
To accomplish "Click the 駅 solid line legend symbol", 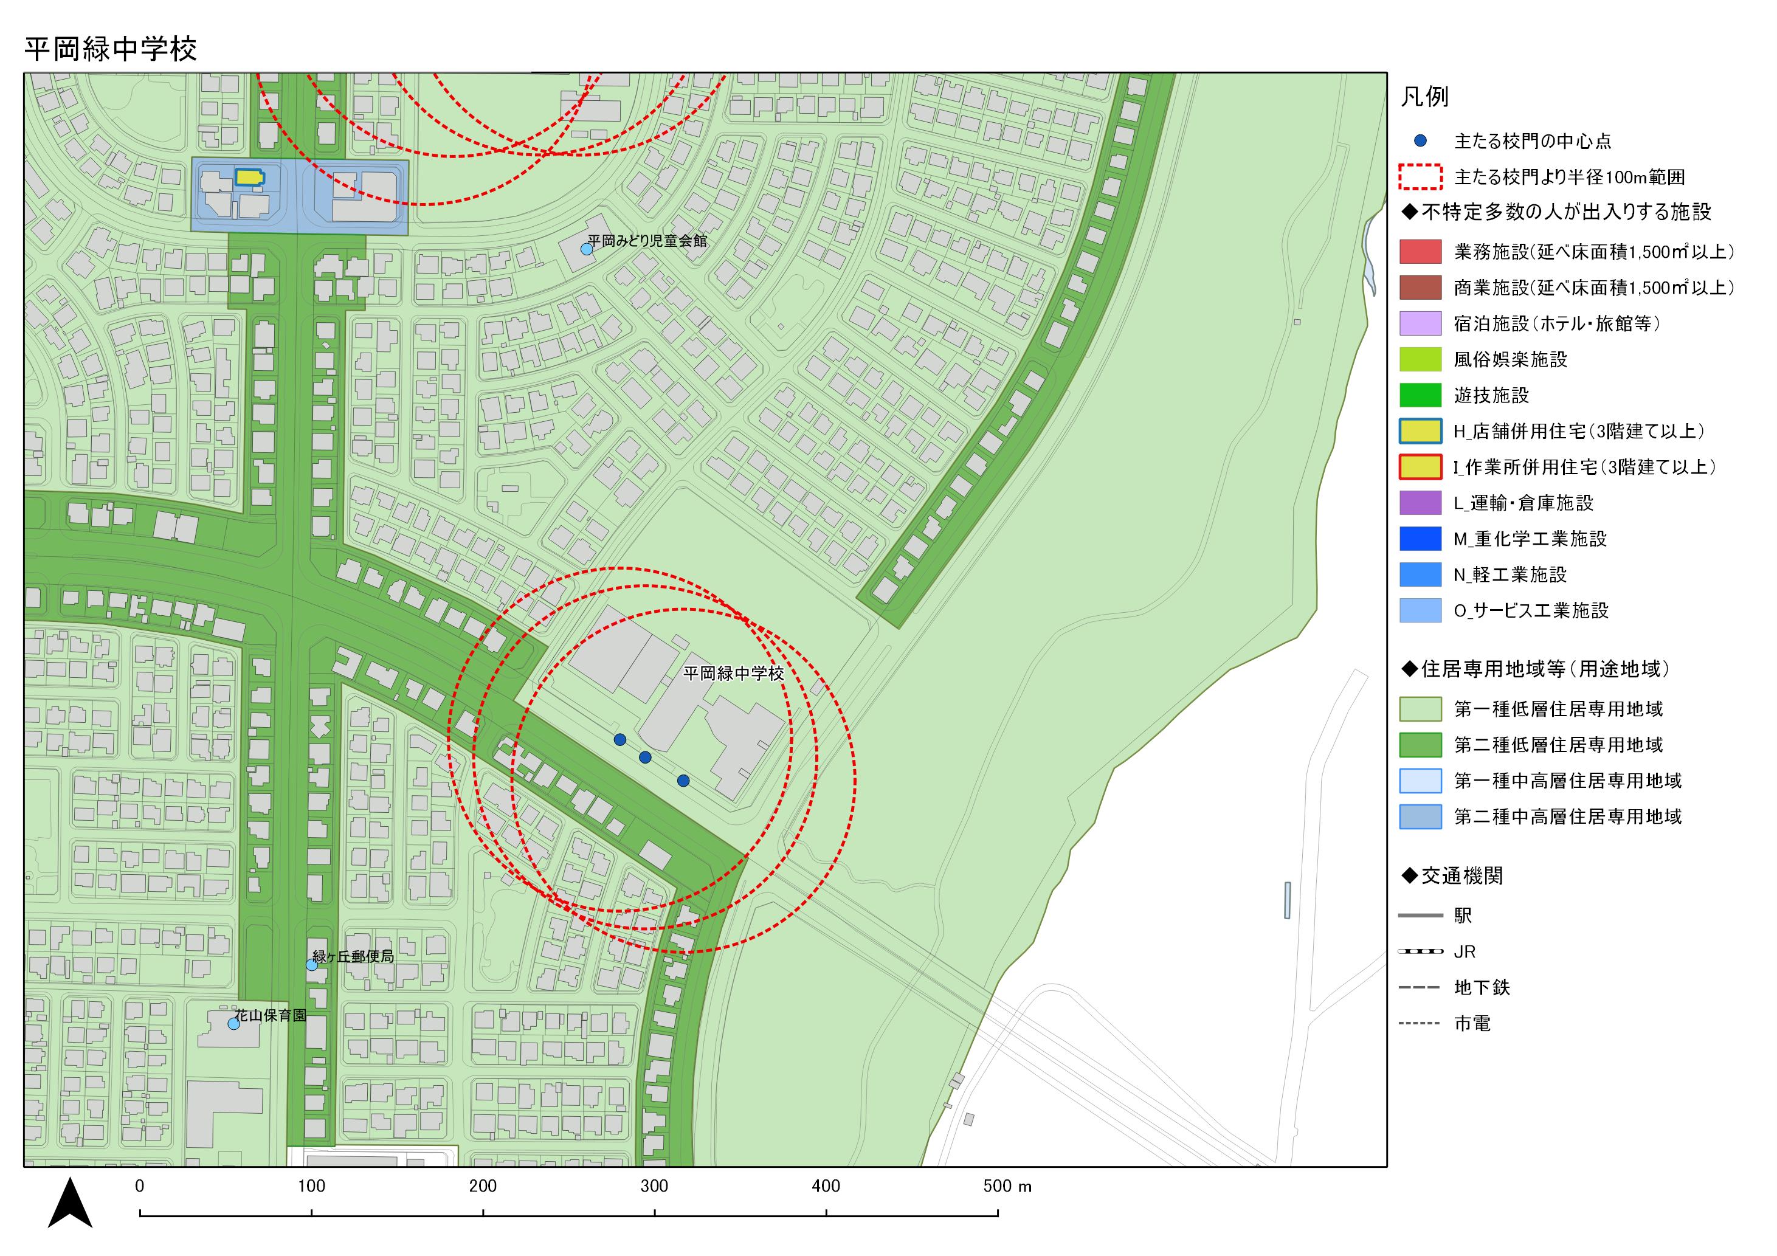I will pos(1420,916).
